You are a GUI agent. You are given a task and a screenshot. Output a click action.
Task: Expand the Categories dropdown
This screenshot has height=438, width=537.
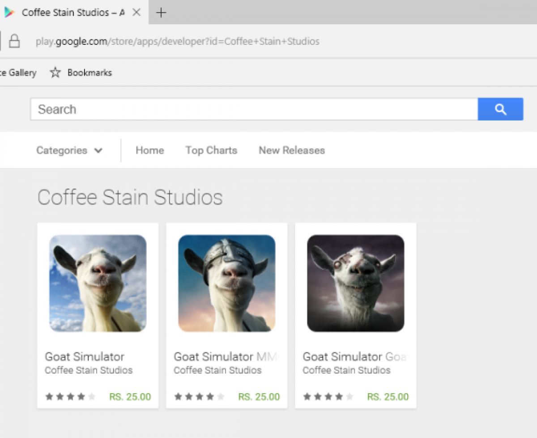tap(69, 150)
